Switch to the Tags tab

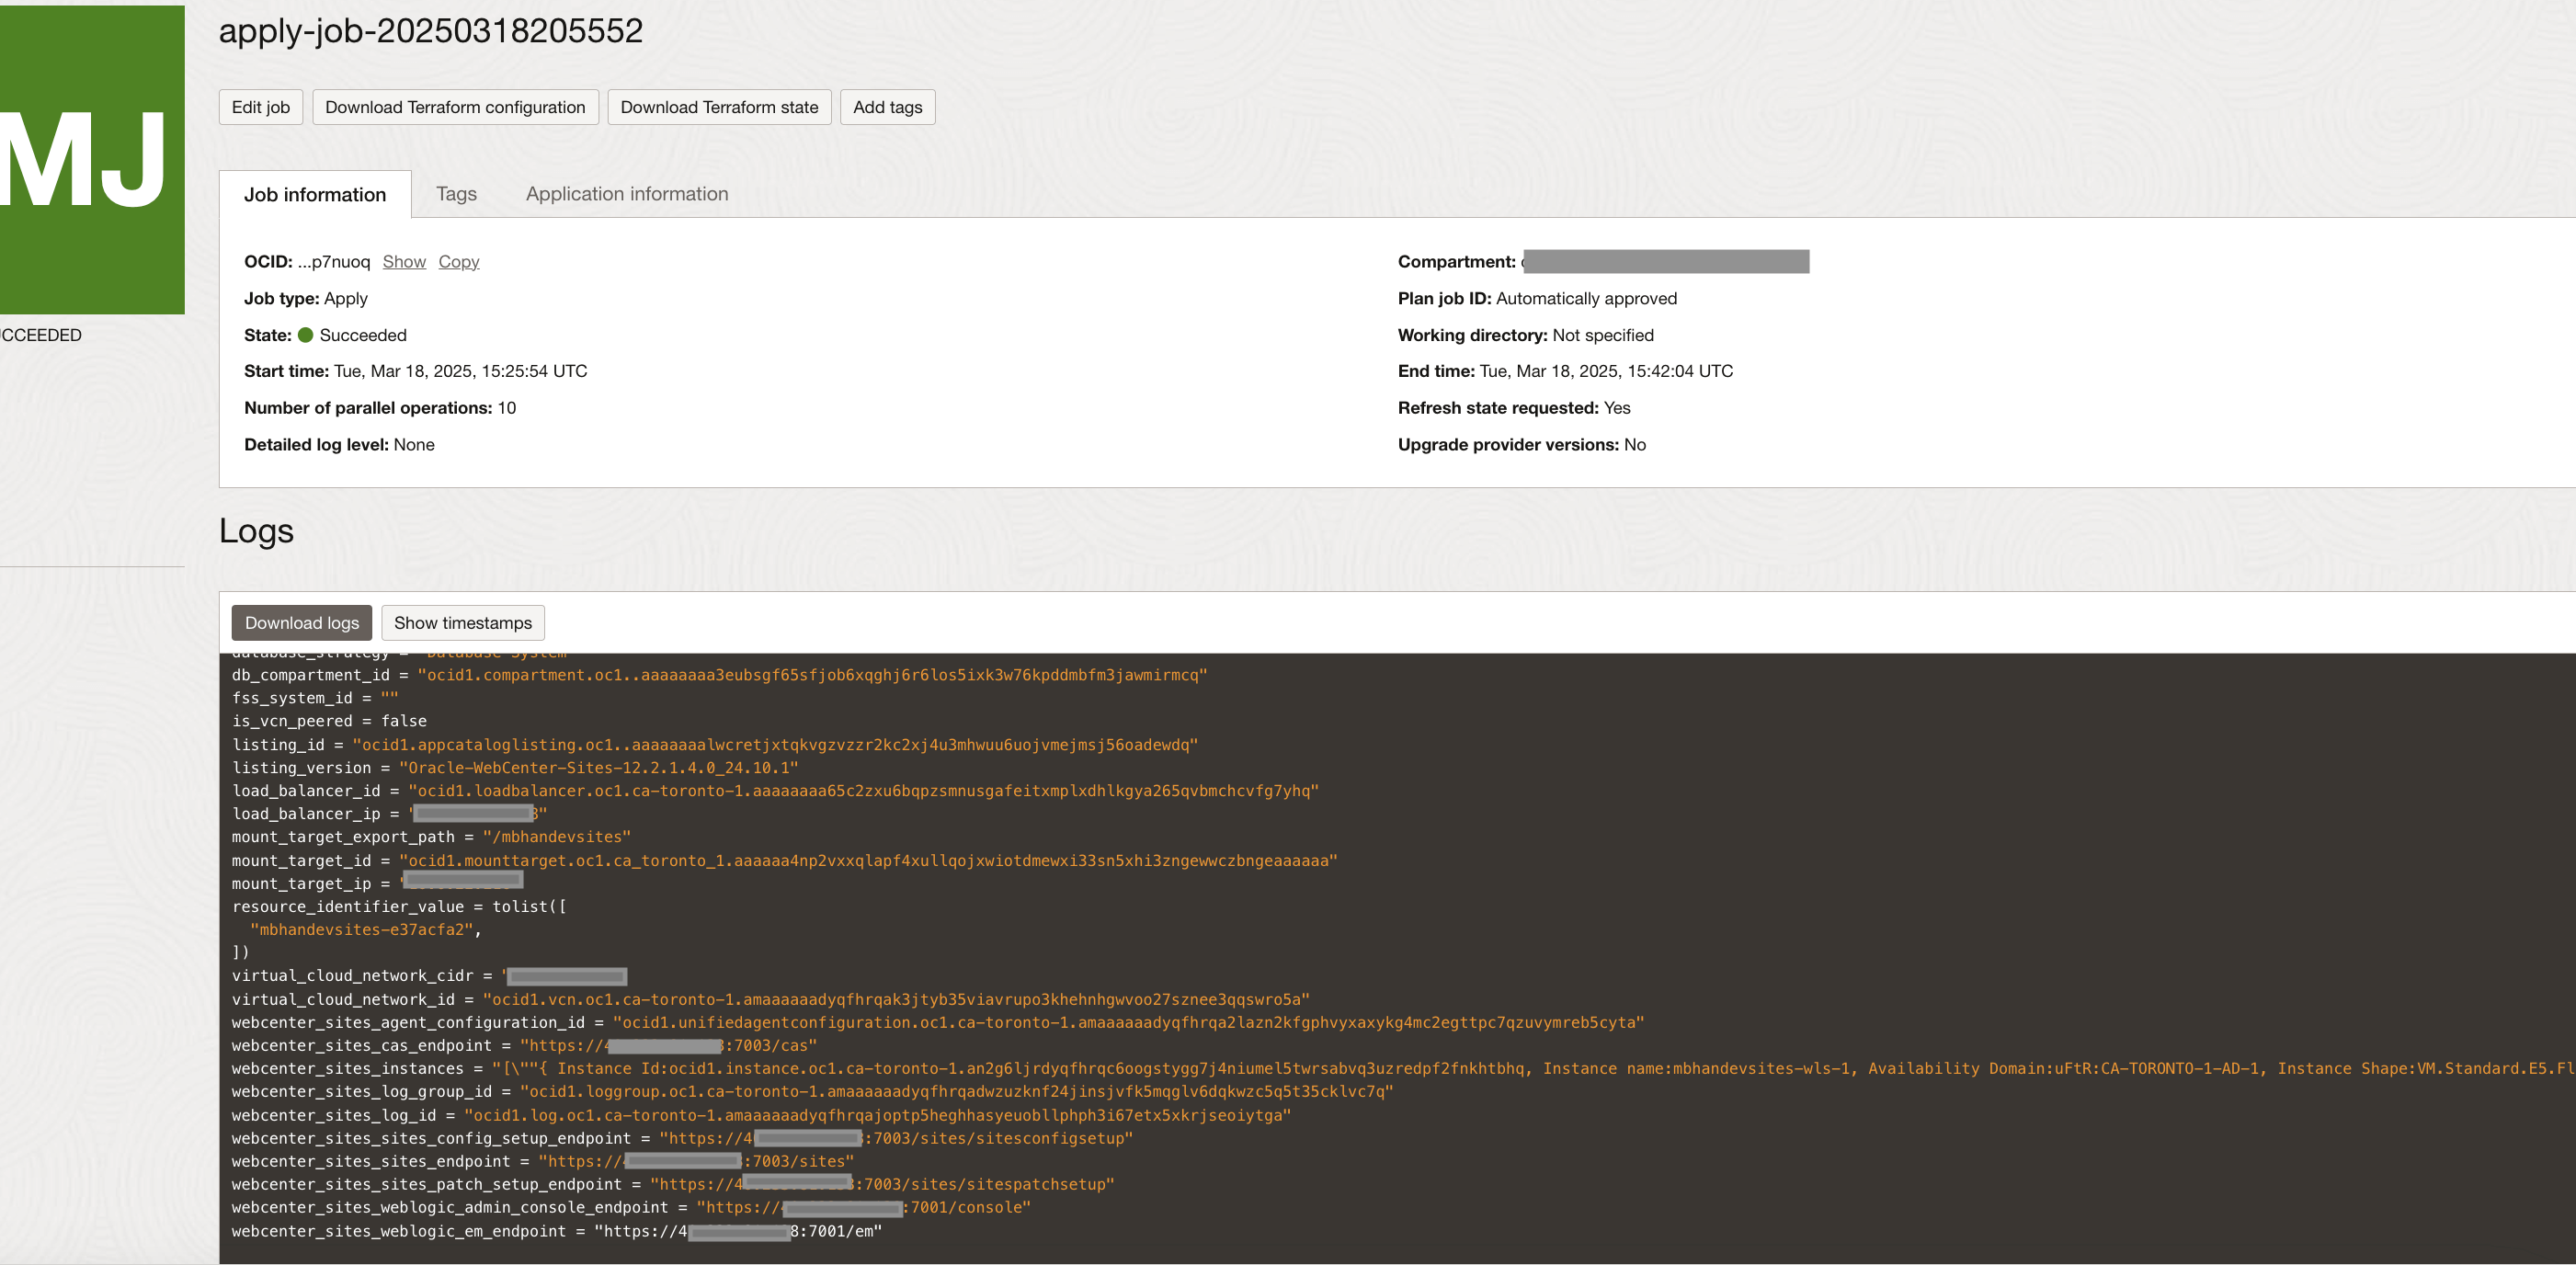456,194
